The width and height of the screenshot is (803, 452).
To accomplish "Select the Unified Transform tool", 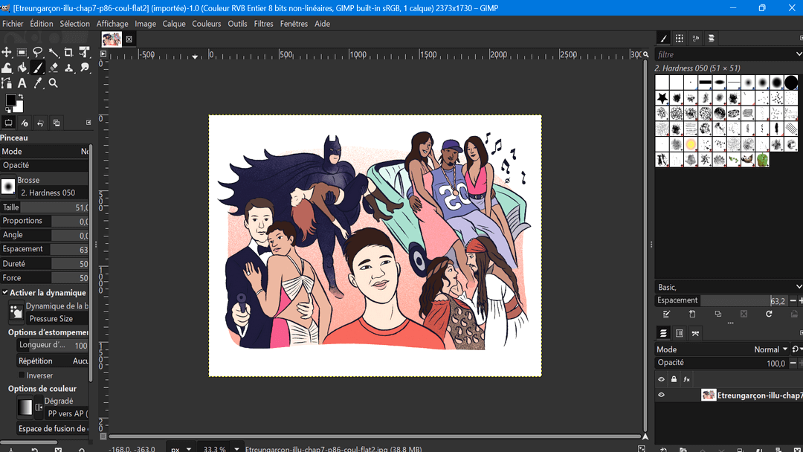I will click(x=85, y=52).
